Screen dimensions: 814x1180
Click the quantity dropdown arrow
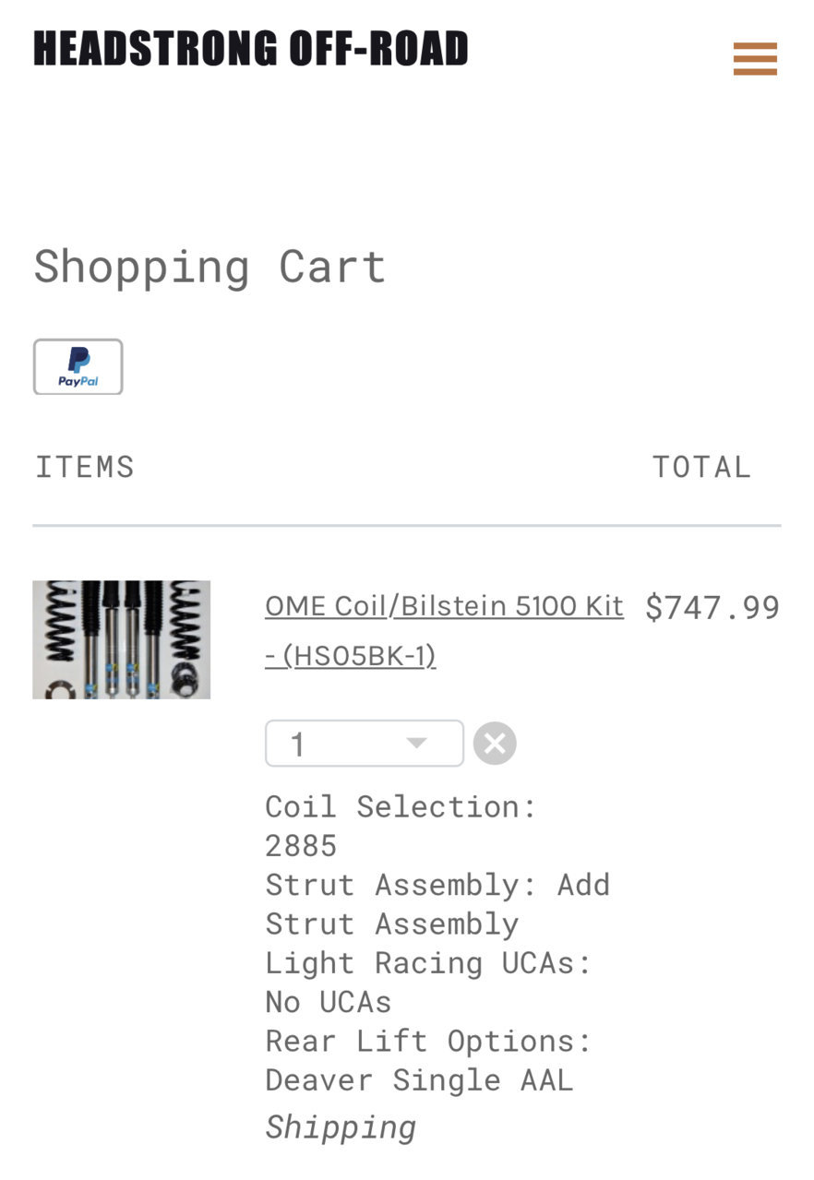(x=417, y=744)
